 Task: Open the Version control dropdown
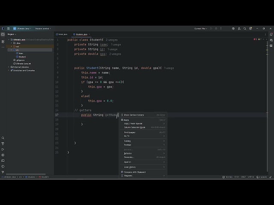point(43,29)
